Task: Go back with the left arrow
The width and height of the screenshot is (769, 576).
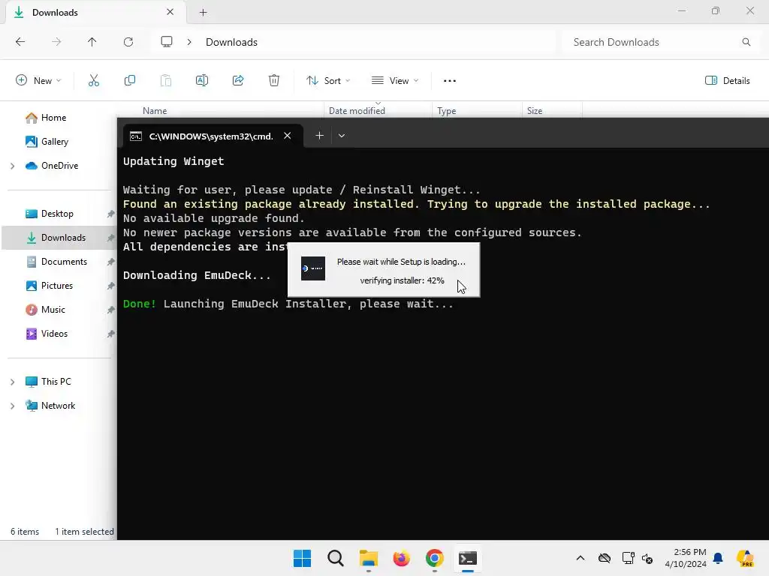Action: (20, 42)
